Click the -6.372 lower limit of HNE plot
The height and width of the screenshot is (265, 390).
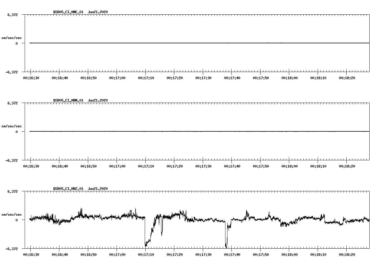[x=12, y=72]
